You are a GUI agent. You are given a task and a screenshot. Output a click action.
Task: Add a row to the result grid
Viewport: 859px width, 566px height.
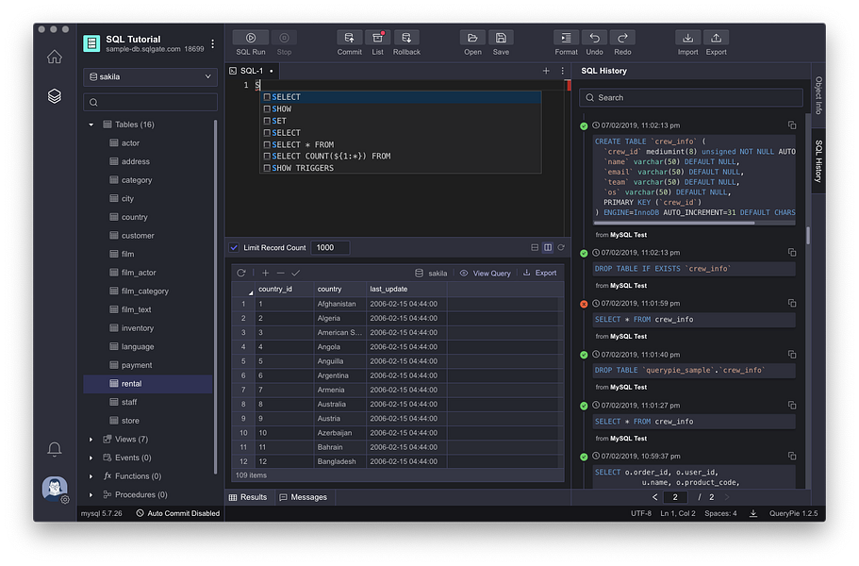tap(265, 273)
